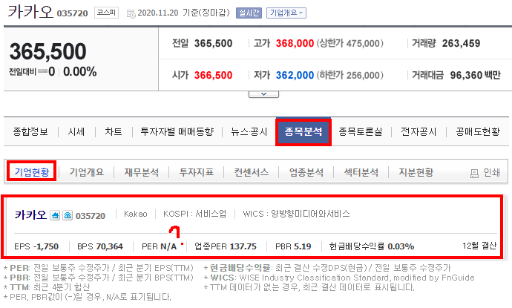The image size is (512, 308).
Task: Open Kakao homepage icon next to 카카오
Action: pyautogui.click(x=55, y=215)
